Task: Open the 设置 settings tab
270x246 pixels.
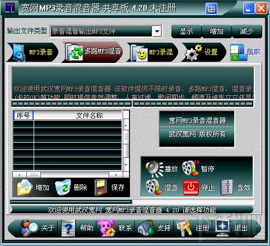Action: [x=203, y=52]
